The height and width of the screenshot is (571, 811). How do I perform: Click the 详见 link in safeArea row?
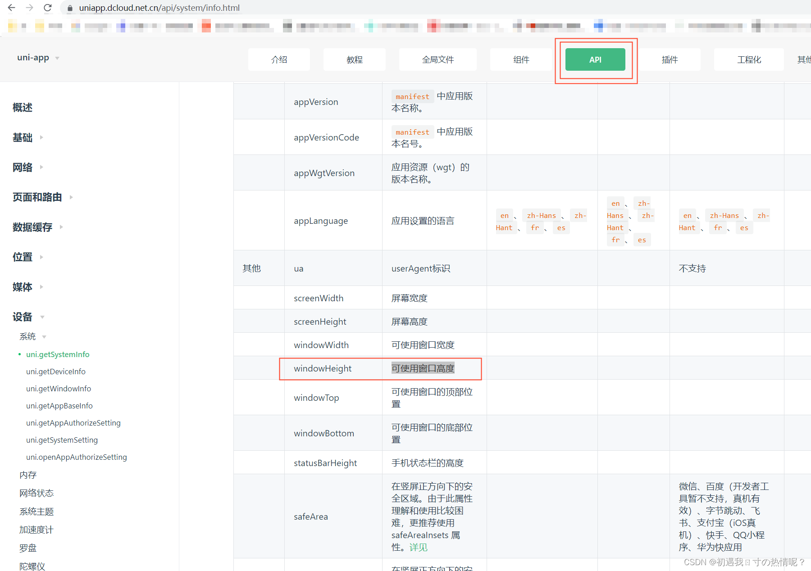pos(419,547)
